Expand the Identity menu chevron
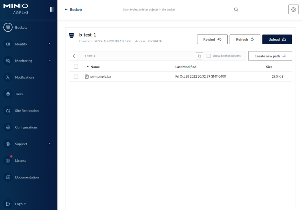 tap(49, 44)
